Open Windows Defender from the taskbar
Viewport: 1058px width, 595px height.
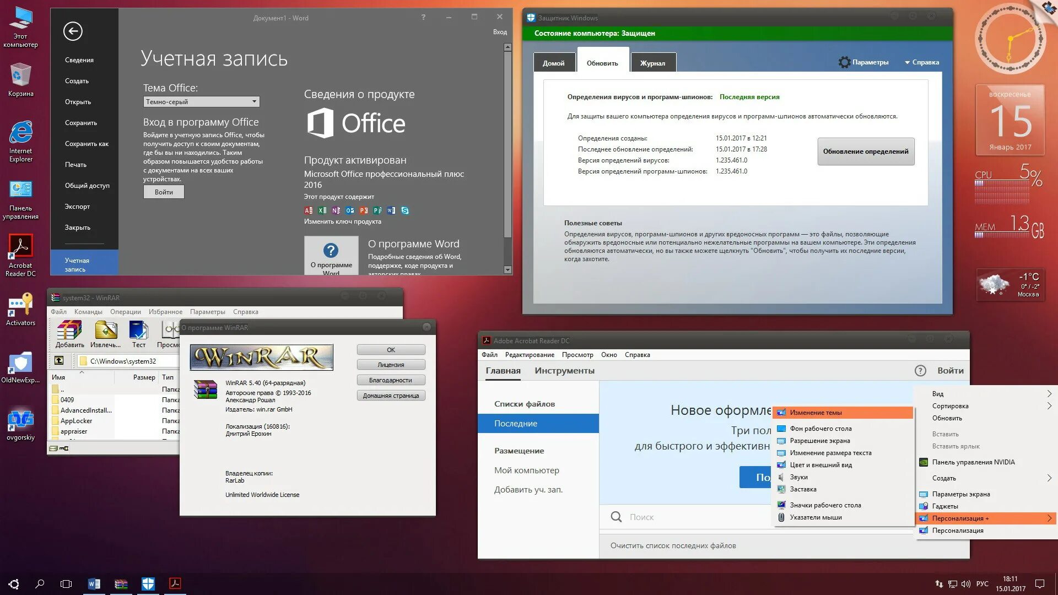(x=148, y=584)
